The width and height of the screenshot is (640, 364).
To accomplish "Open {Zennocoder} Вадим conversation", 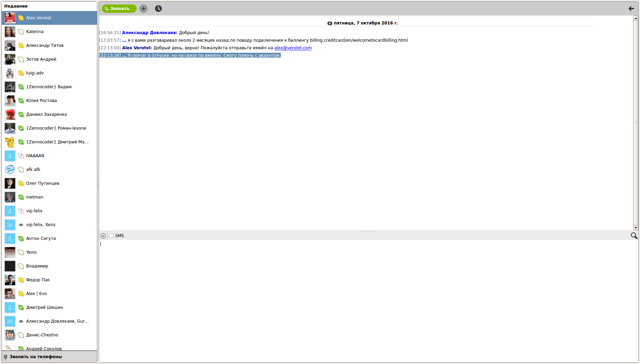I will [x=49, y=87].
